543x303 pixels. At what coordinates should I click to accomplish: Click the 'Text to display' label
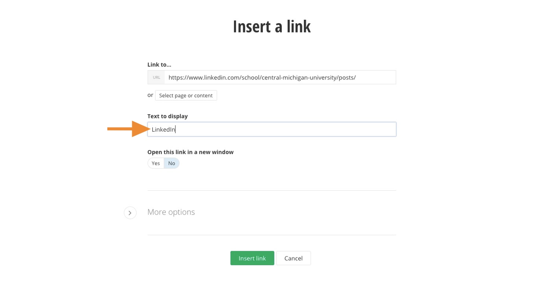(167, 116)
